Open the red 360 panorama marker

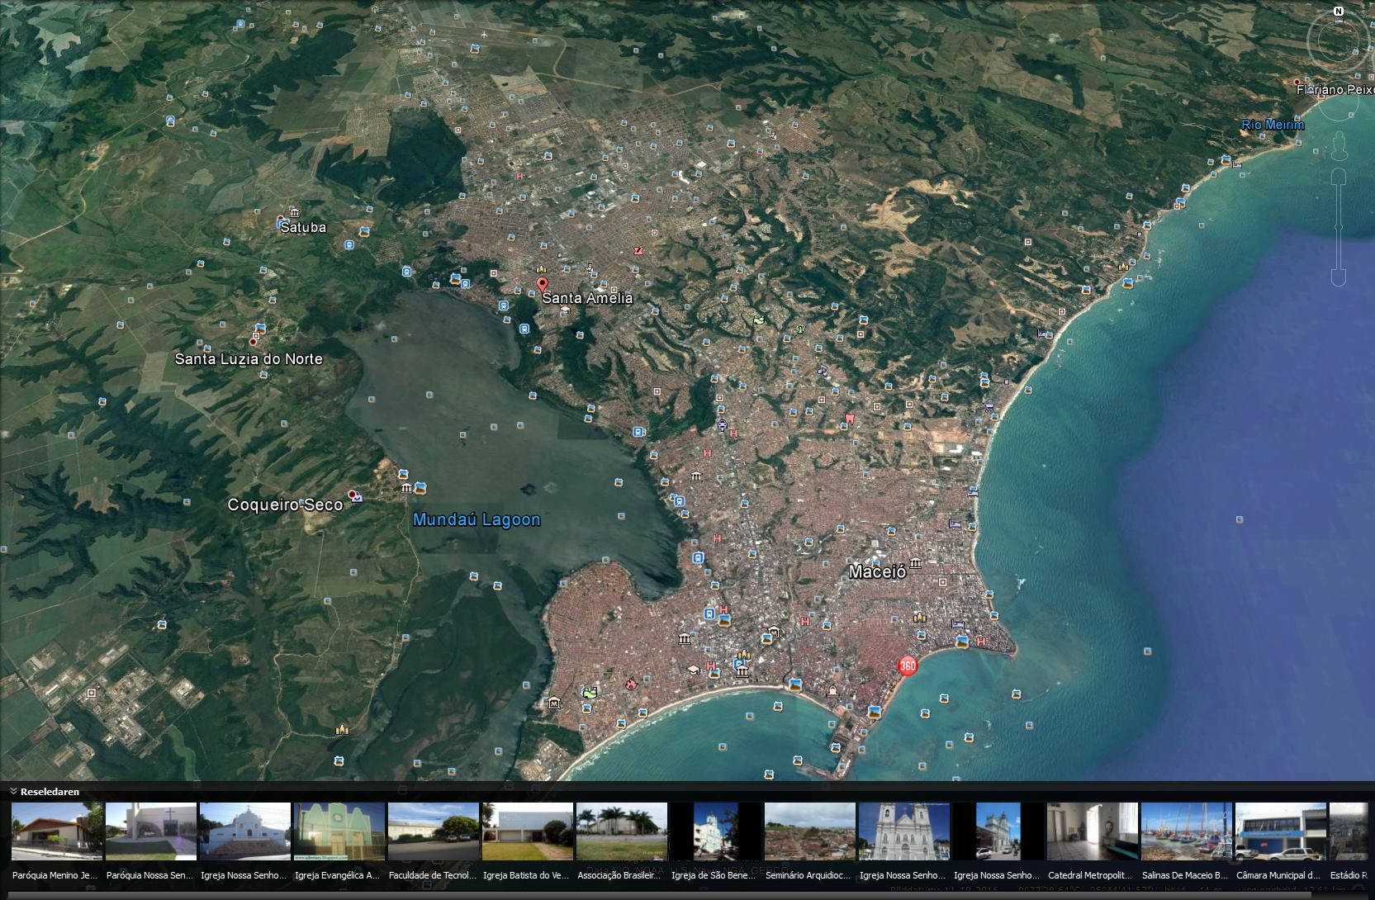(908, 666)
